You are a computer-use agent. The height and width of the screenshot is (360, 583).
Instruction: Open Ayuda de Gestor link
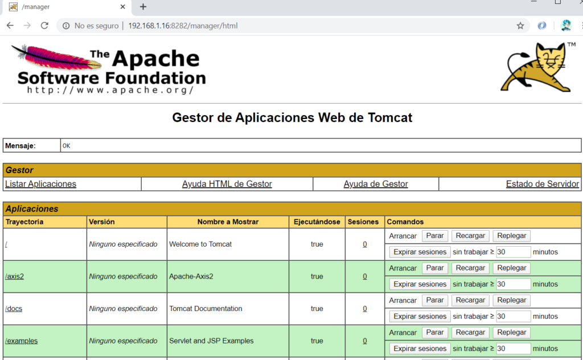(x=376, y=184)
